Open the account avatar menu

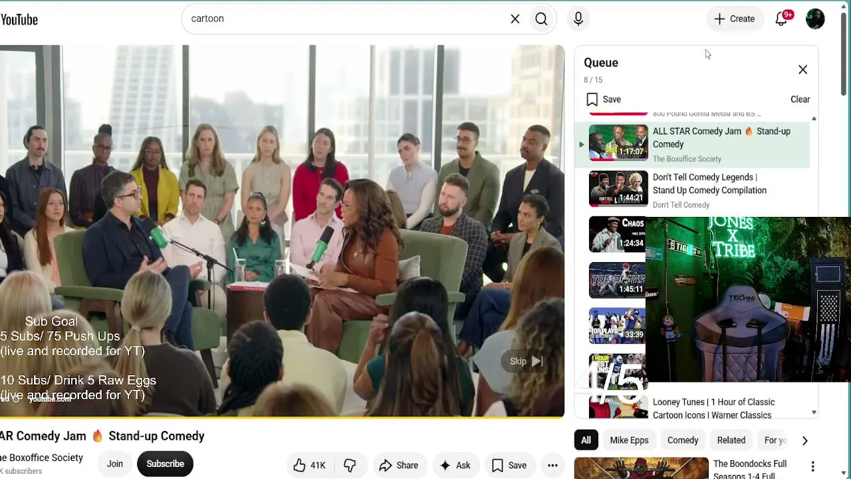pyautogui.click(x=815, y=19)
